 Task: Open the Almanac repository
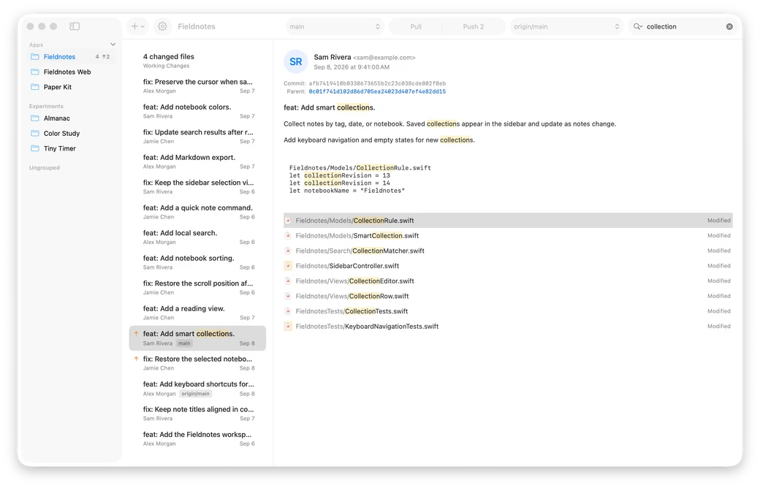tap(72, 118)
